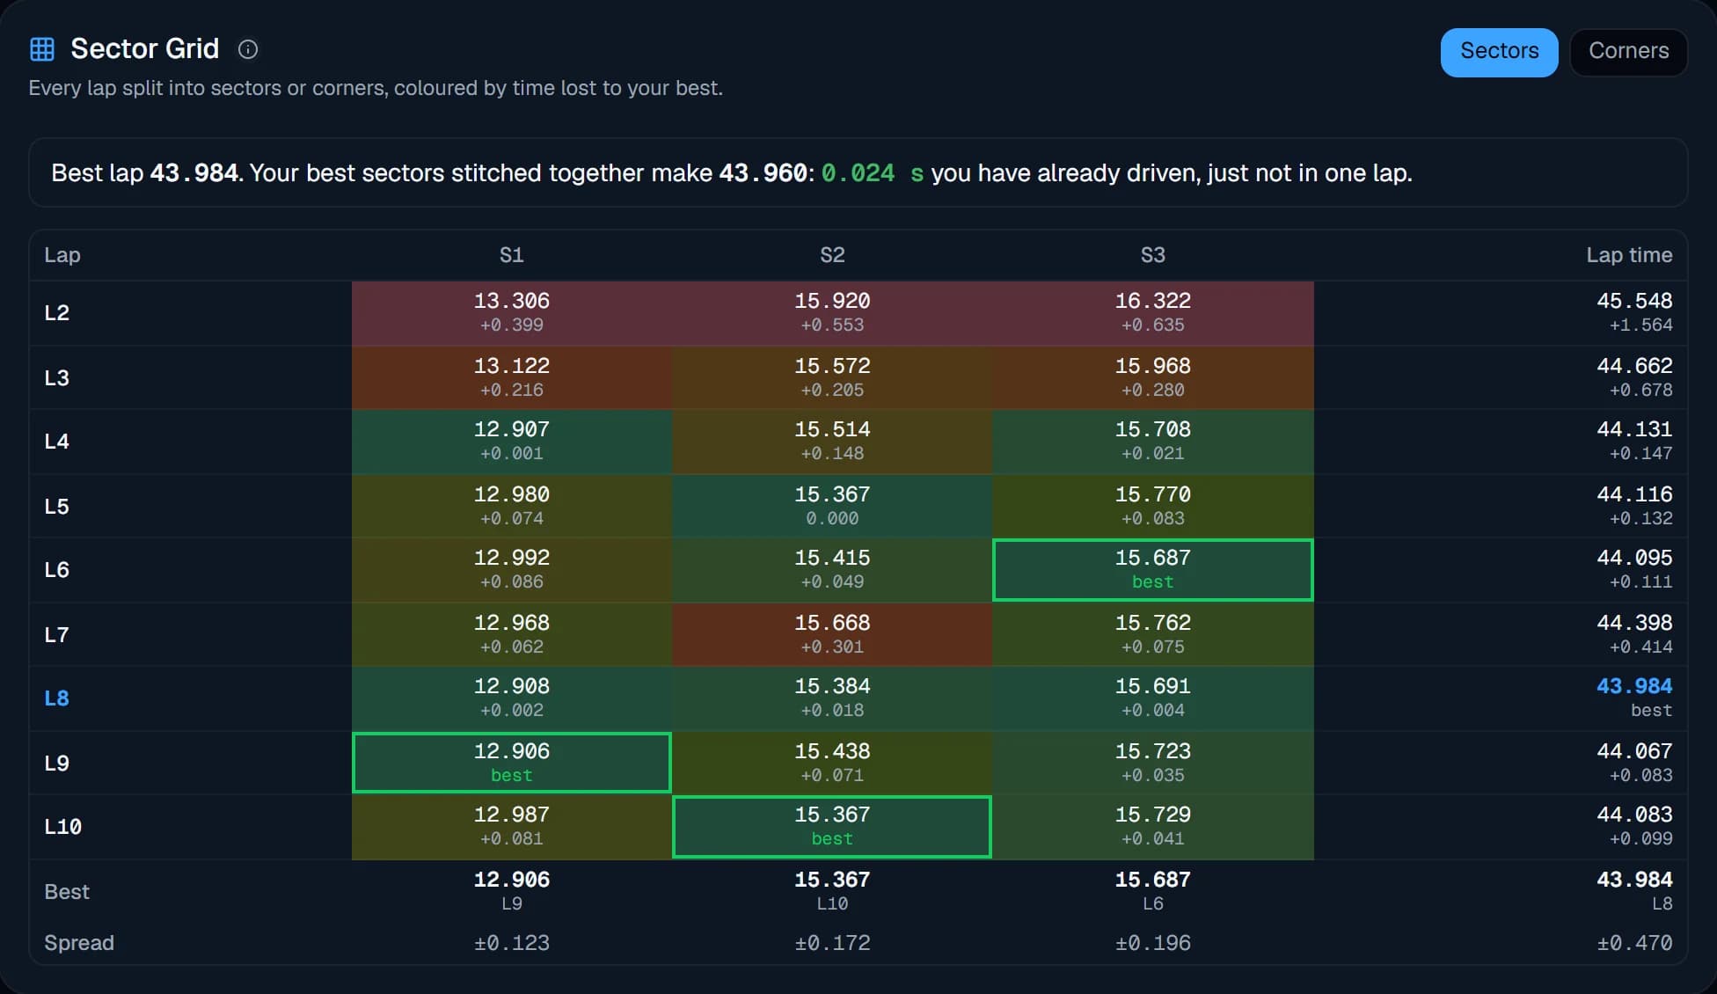This screenshot has height=994, width=1717.
Task: Click the L3 S1 cell 13.122
Action: click(x=512, y=377)
